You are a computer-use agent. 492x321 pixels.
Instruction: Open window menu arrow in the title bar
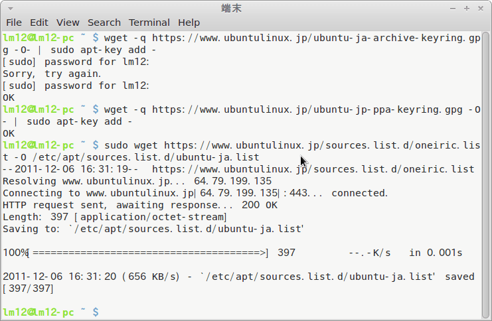[x=11, y=9]
